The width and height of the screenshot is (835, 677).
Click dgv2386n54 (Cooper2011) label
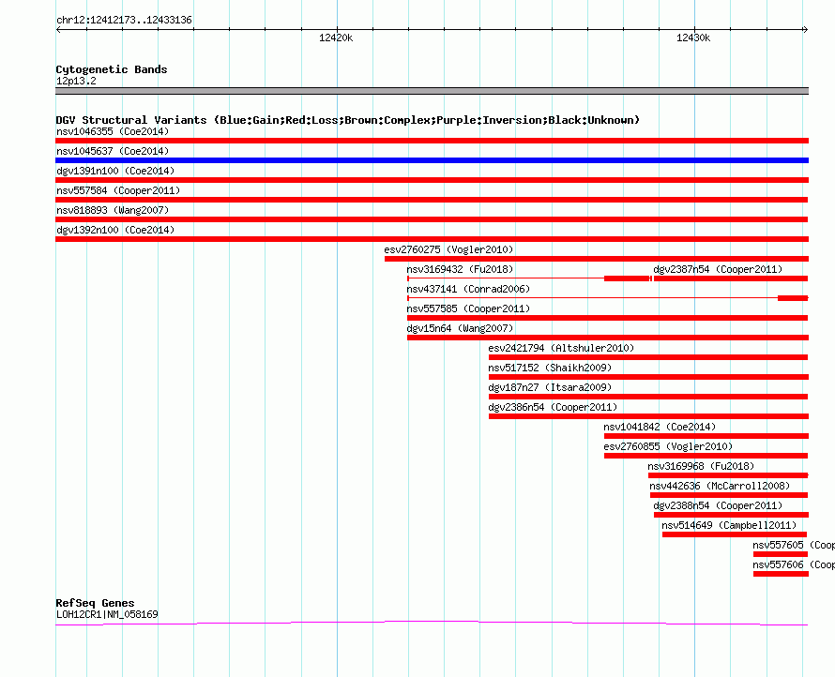click(x=553, y=407)
